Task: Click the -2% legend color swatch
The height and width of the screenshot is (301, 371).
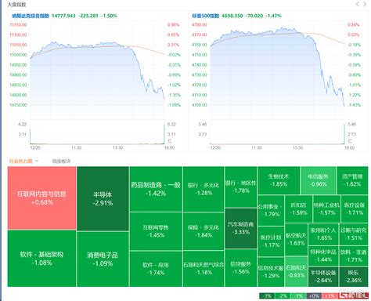Action: point(283,296)
